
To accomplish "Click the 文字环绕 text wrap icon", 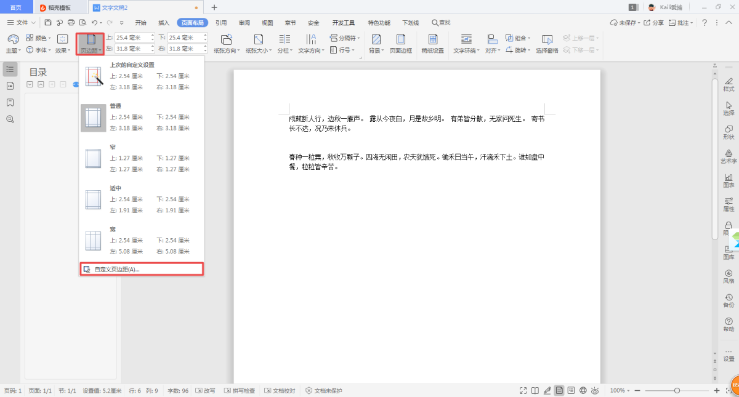I will pos(466,39).
